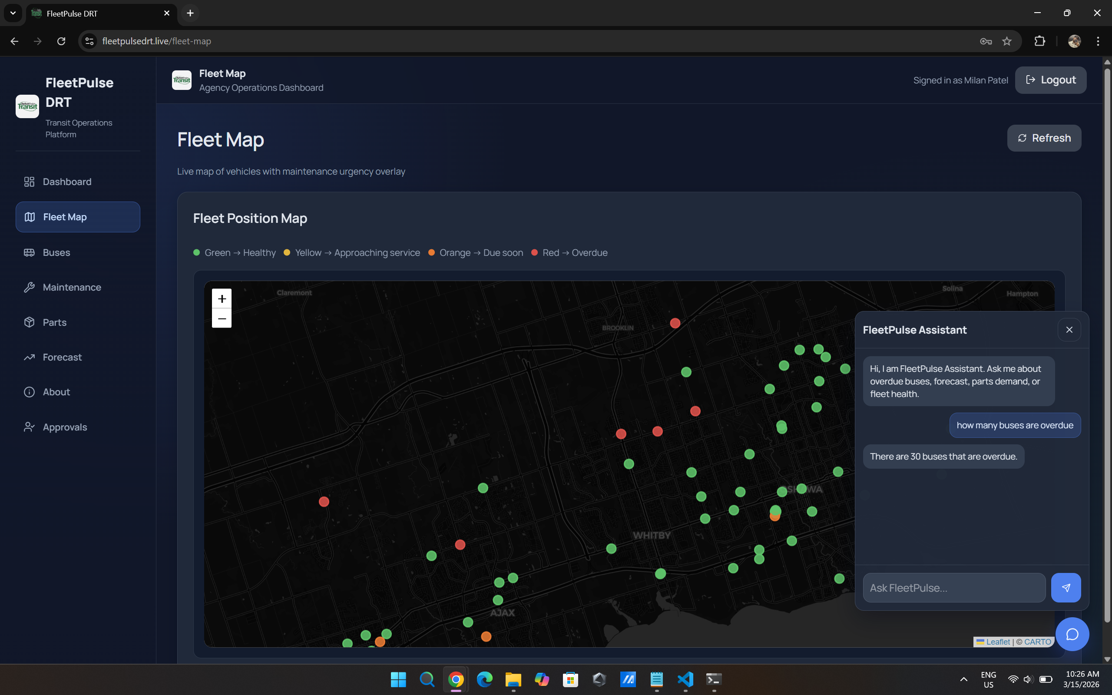Zoom in on the fleet map

tap(222, 299)
